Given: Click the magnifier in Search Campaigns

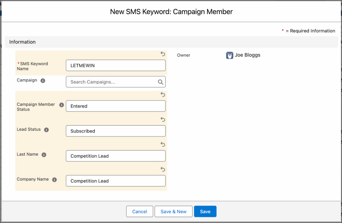Looking at the screenshot, I should click(x=160, y=82).
